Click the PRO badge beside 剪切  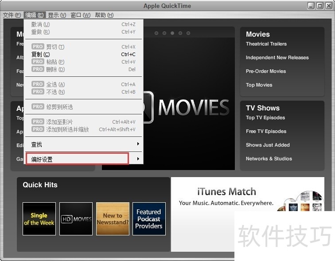38,46
